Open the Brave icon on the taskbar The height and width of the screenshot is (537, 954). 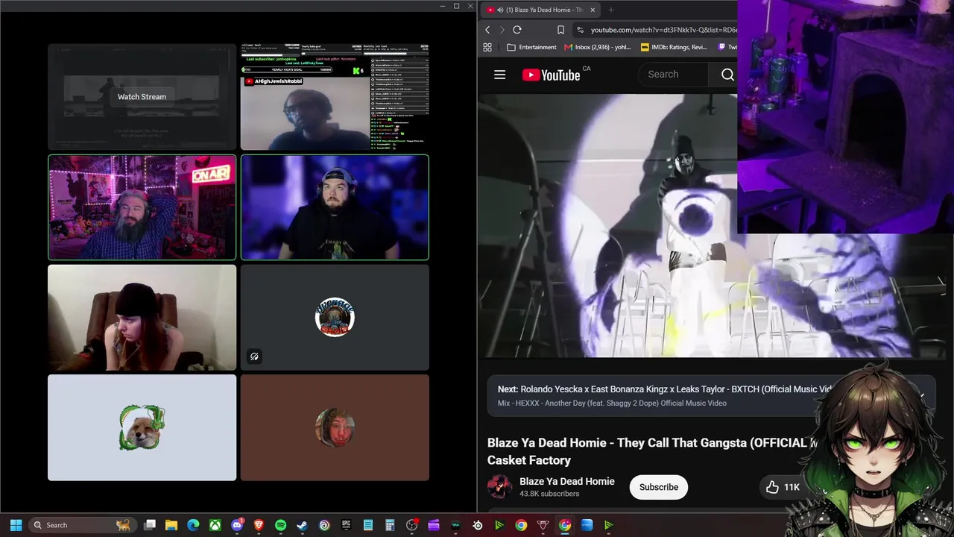pos(259,525)
